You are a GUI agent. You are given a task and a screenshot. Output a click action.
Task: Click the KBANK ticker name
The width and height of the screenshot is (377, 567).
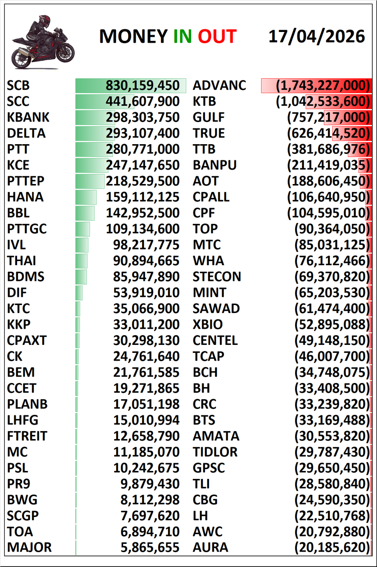(28, 117)
